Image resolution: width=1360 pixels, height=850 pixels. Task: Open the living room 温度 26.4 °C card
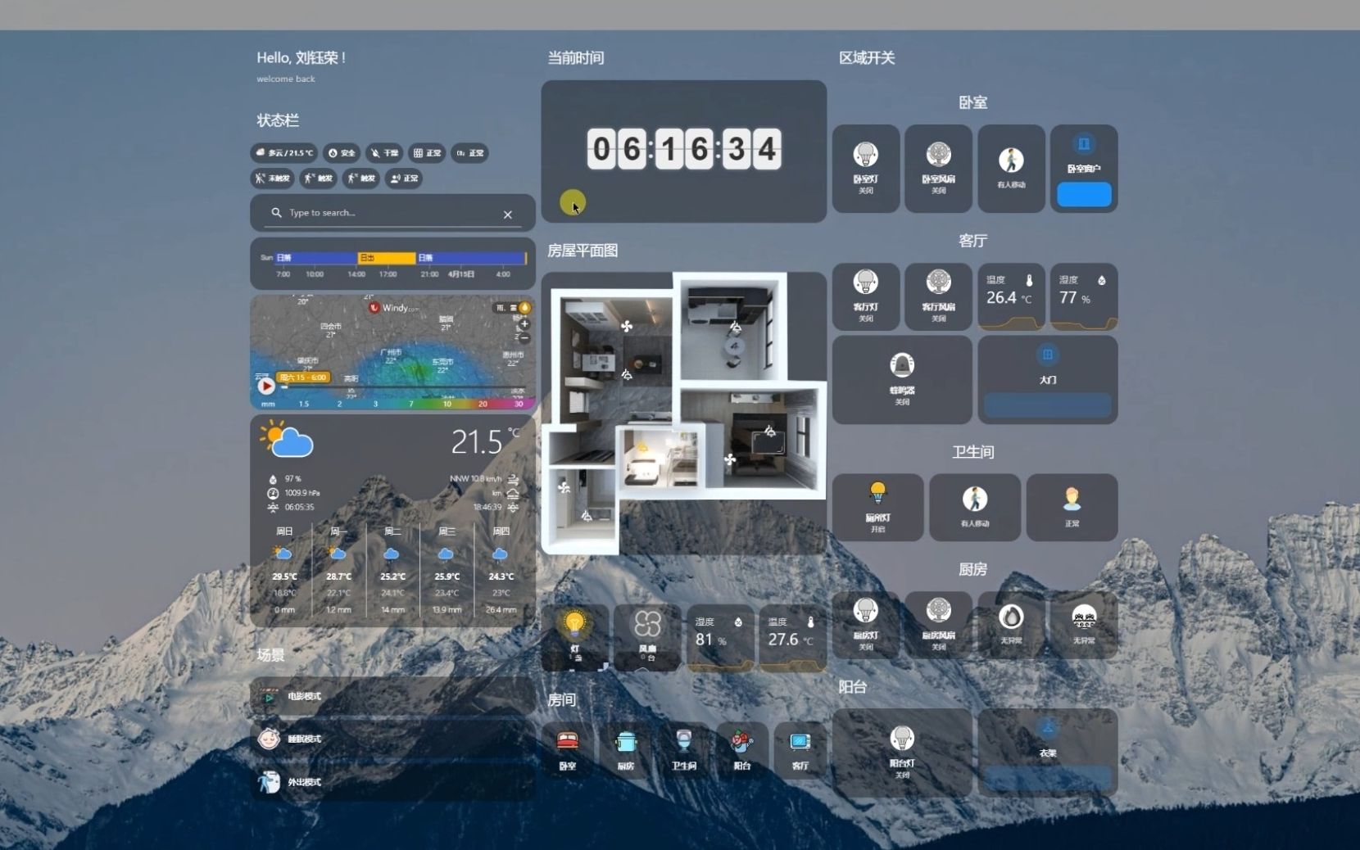(1011, 296)
